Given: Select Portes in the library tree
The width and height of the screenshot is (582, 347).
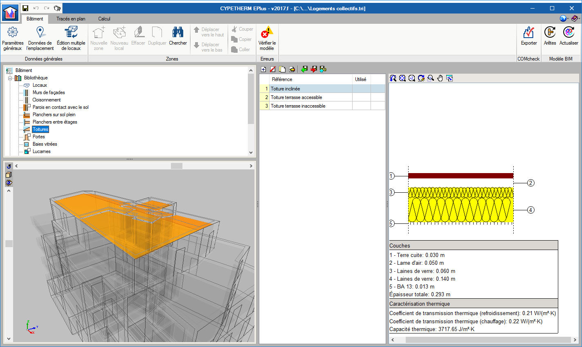Looking at the screenshot, I should pos(39,137).
